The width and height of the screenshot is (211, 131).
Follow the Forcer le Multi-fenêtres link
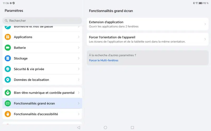click(x=104, y=61)
